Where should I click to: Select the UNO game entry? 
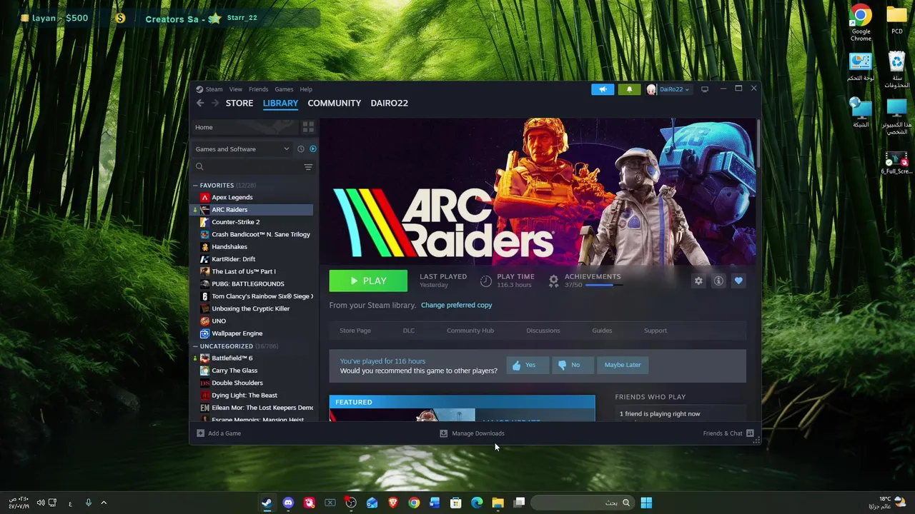coord(219,321)
